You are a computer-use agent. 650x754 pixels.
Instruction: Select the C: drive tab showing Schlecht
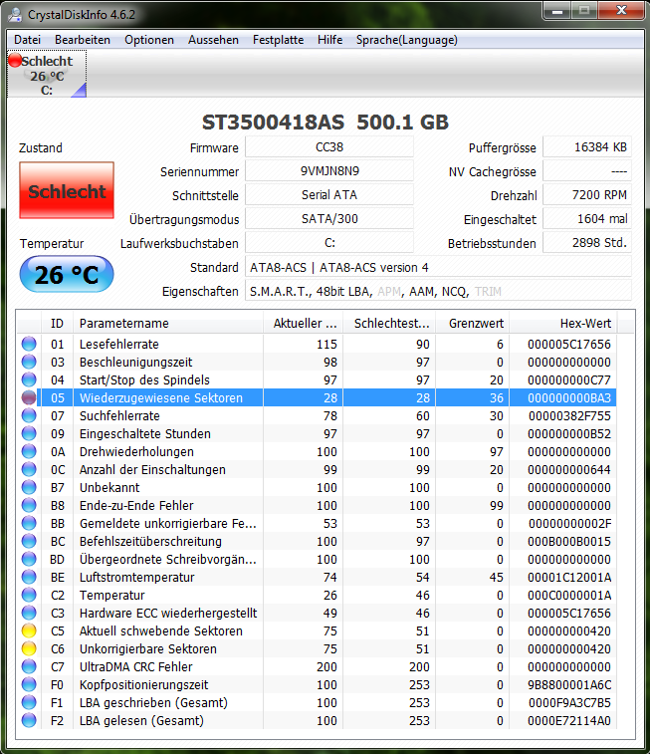click(47, 74)
